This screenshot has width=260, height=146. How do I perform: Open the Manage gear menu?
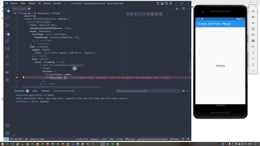pos(7,133)
